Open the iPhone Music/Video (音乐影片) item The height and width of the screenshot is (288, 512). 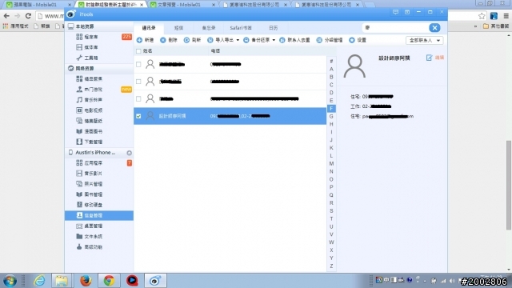click(99, 174)
